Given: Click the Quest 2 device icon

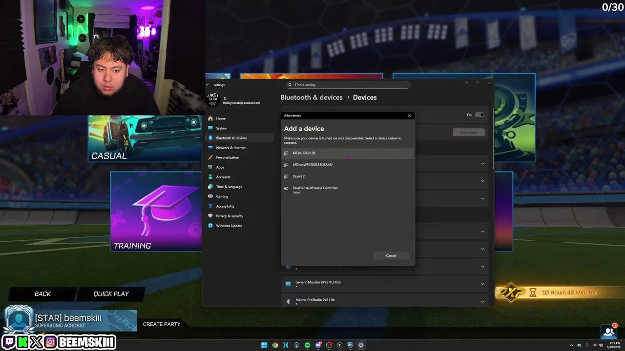Looking at the screenshot, I should 286,176.
